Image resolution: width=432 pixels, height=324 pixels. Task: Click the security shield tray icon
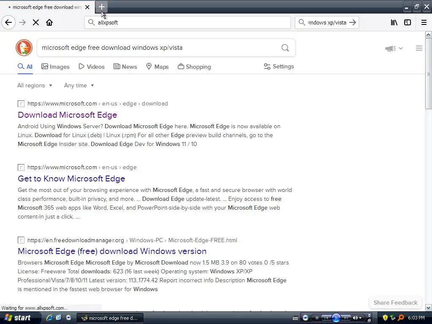[385, 318]
